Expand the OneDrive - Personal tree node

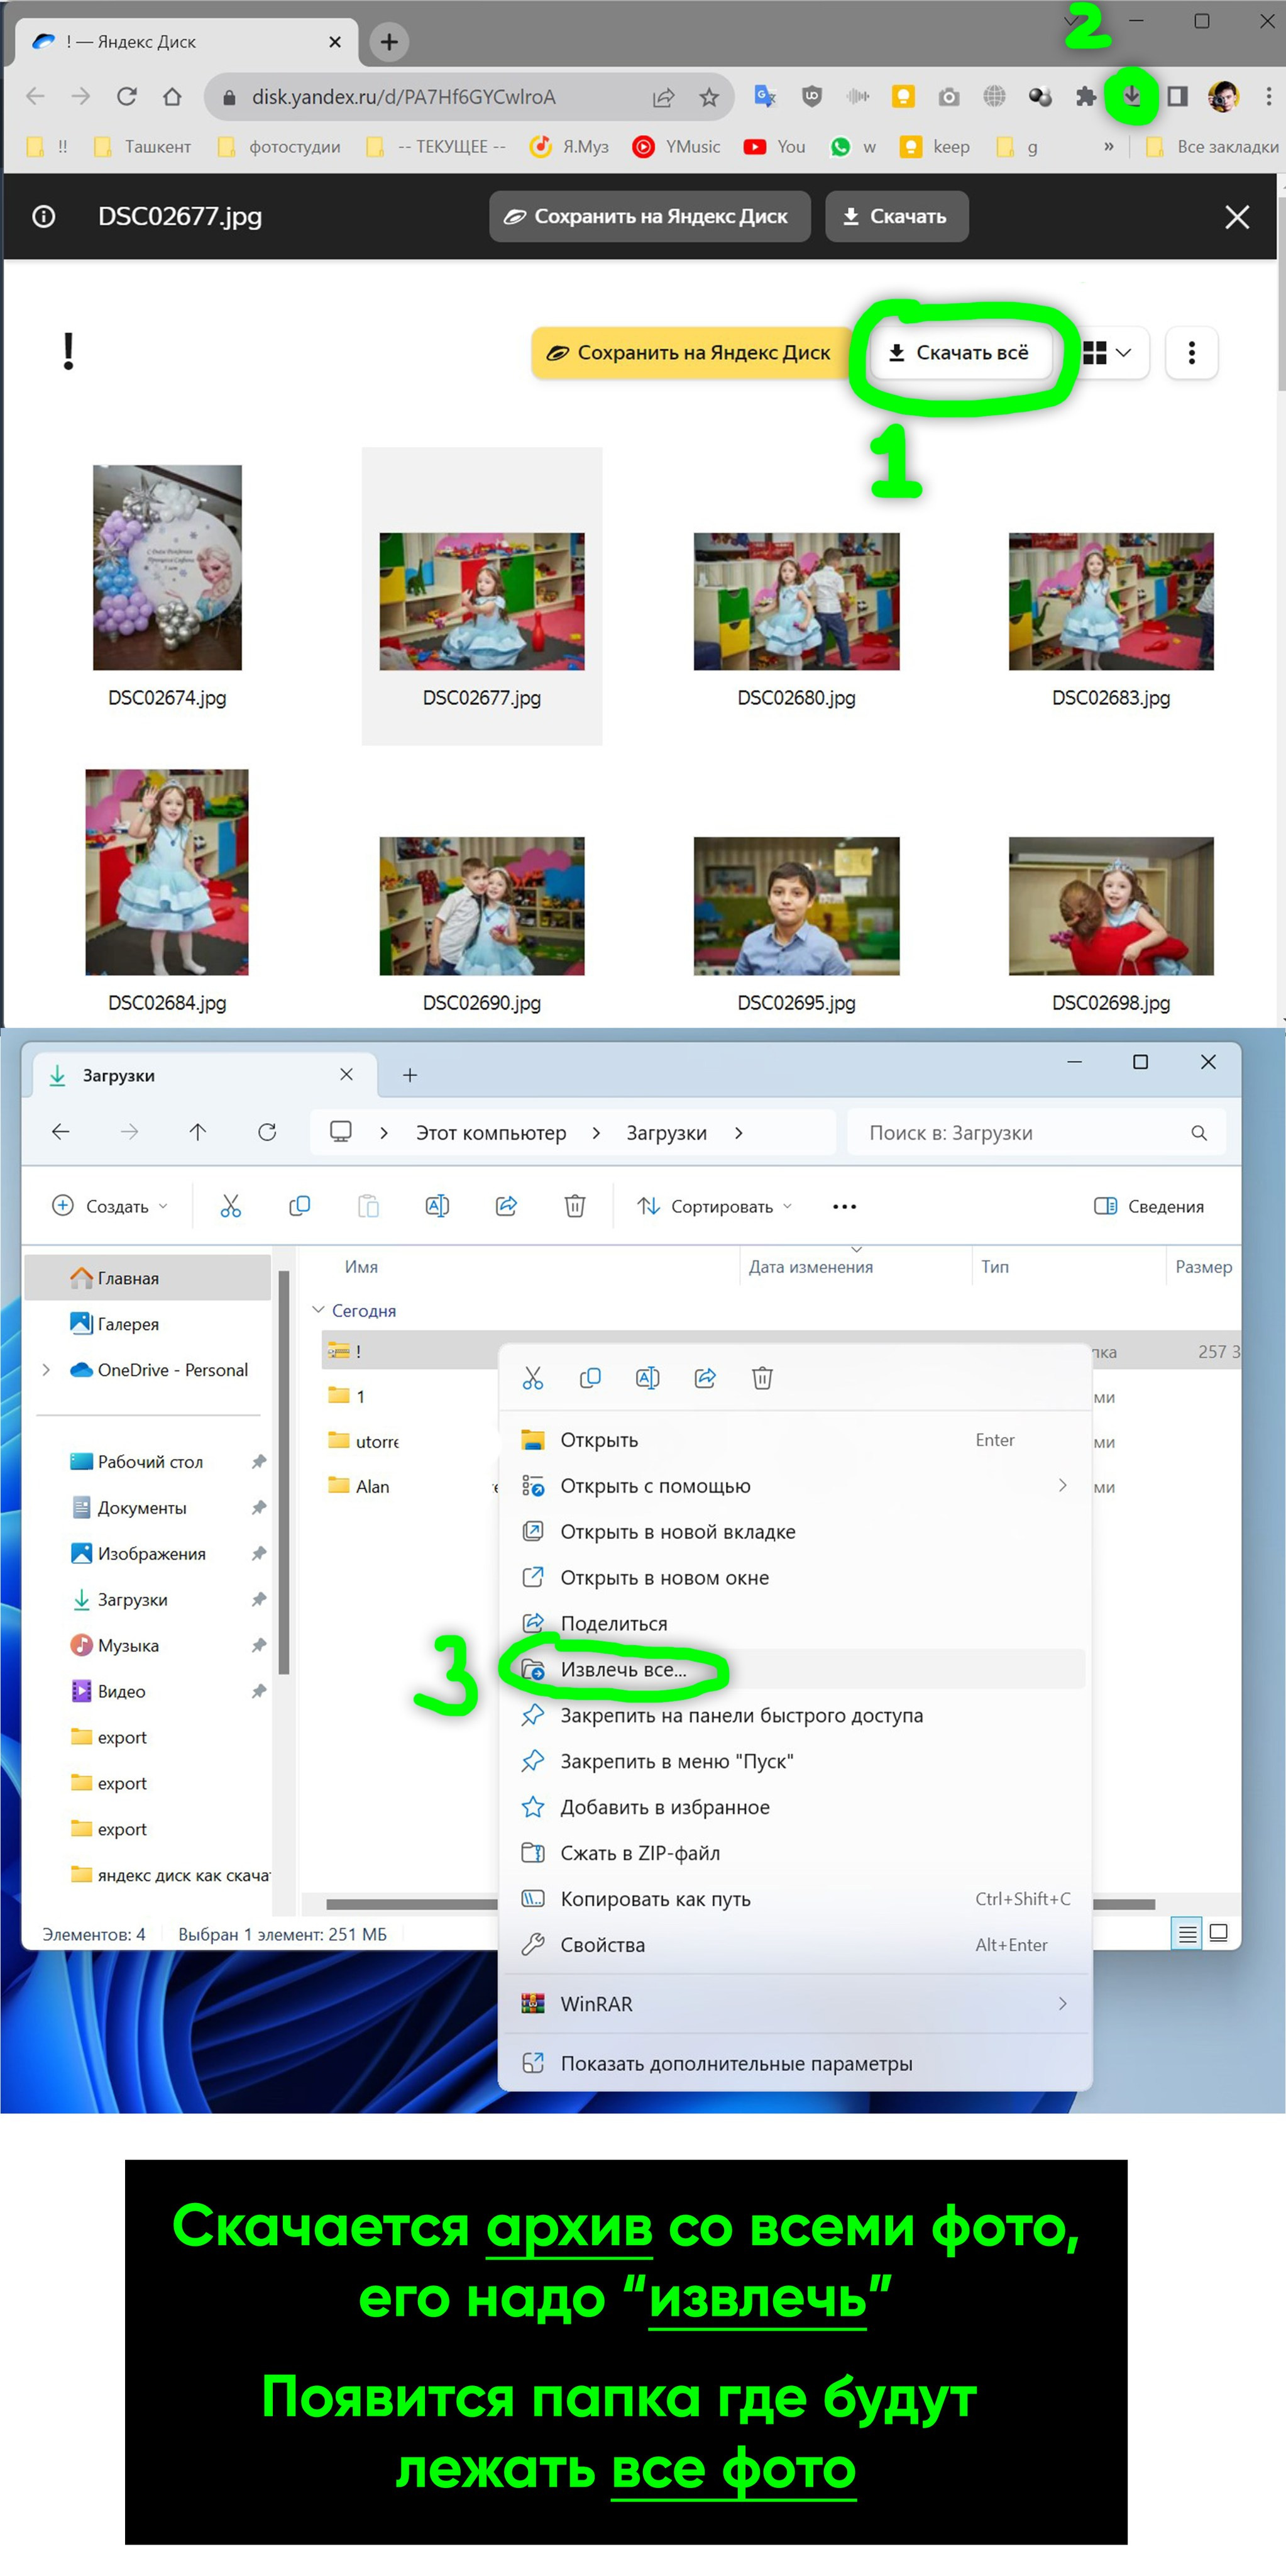coord(46,1370)
